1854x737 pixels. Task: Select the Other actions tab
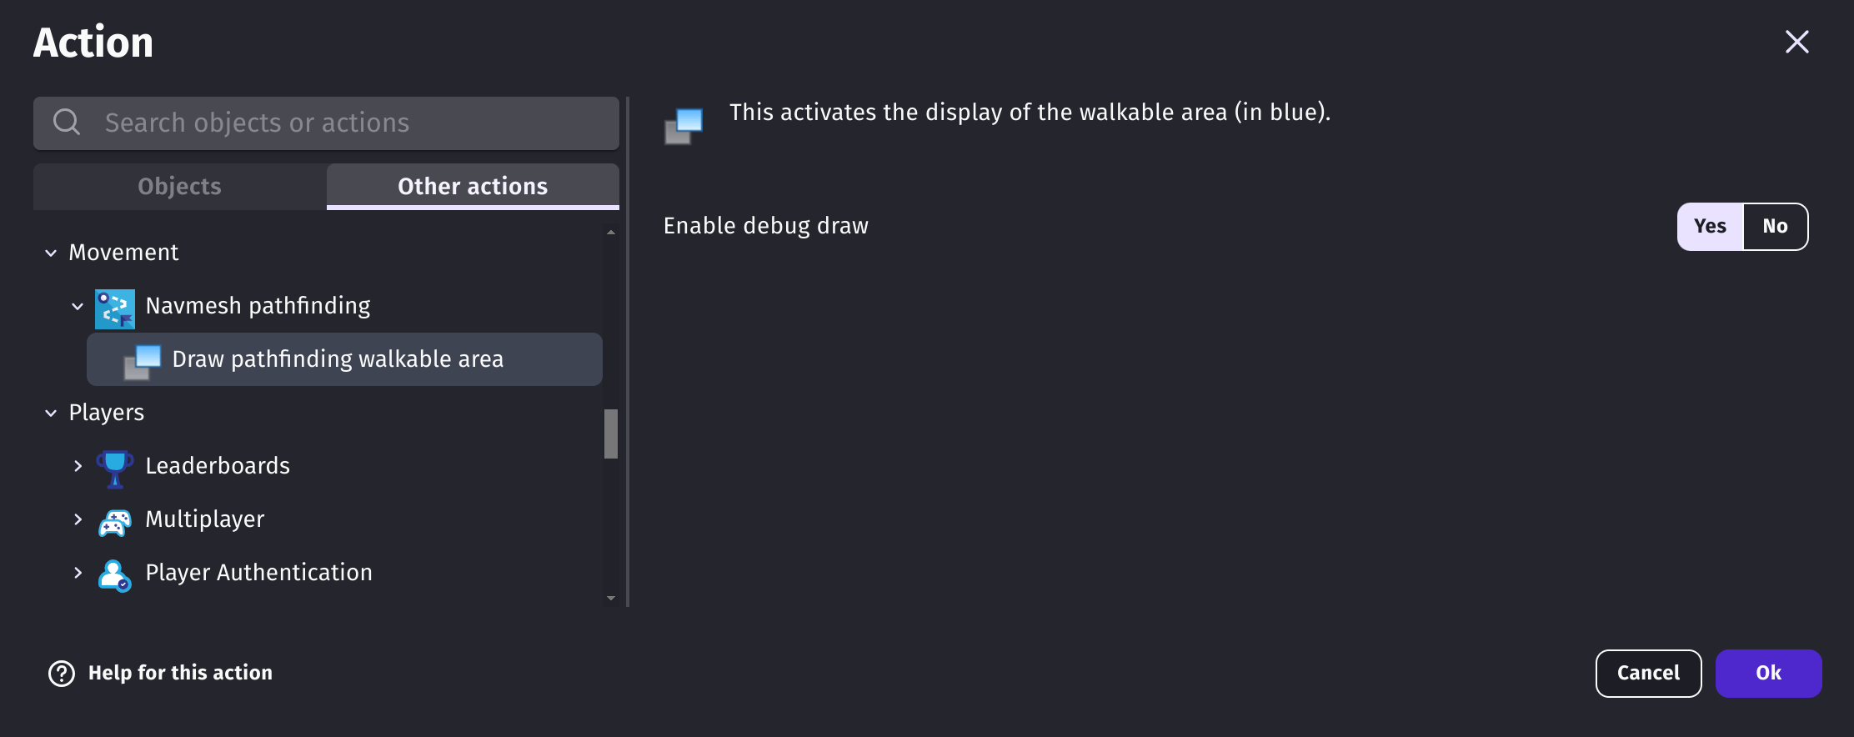pos(473,186)
